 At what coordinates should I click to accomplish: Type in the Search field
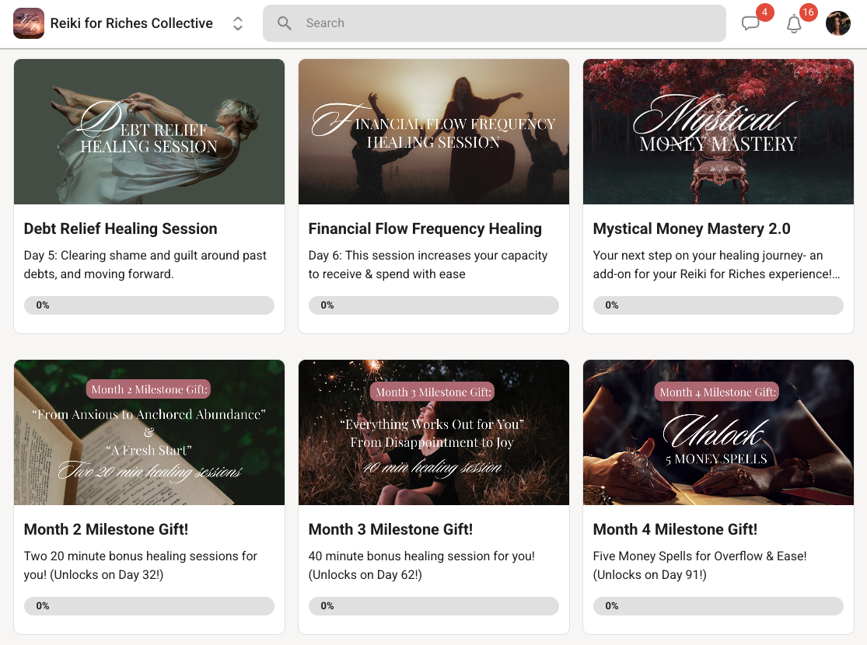505,23
